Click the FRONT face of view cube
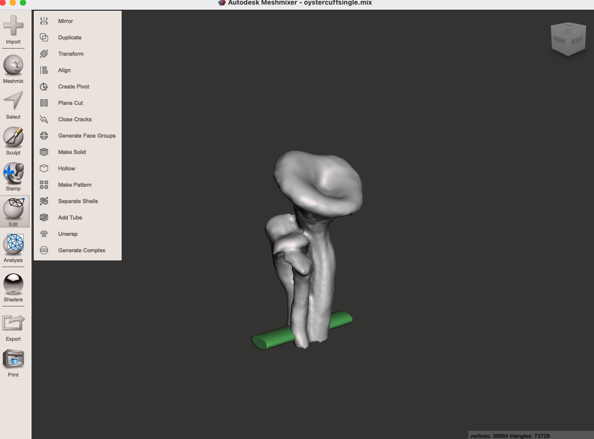The width and height of the screenshot is (594, 439). (559, 40)
